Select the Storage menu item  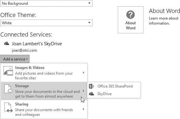point(44,91)
